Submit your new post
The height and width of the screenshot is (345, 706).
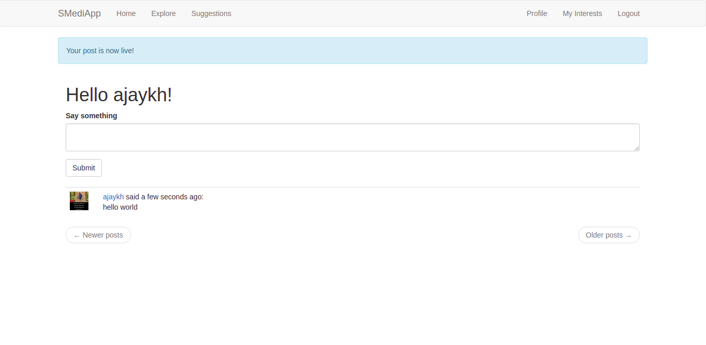coord(83,168)
